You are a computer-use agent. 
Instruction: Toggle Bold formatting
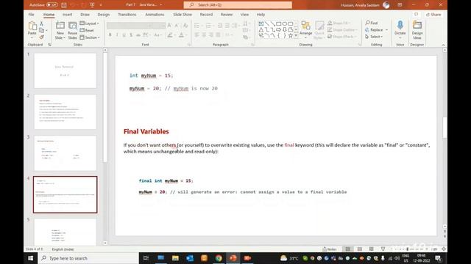[110, 35]
